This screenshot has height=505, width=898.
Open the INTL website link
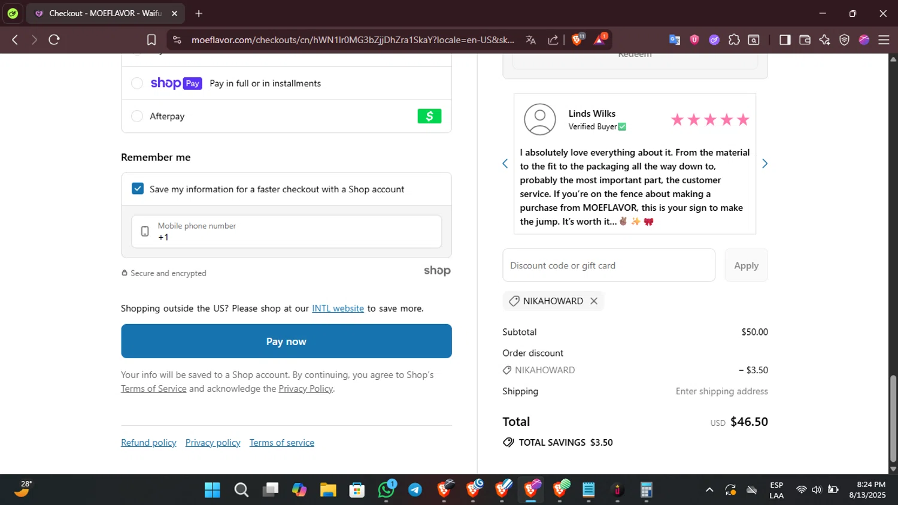(338, 309)
